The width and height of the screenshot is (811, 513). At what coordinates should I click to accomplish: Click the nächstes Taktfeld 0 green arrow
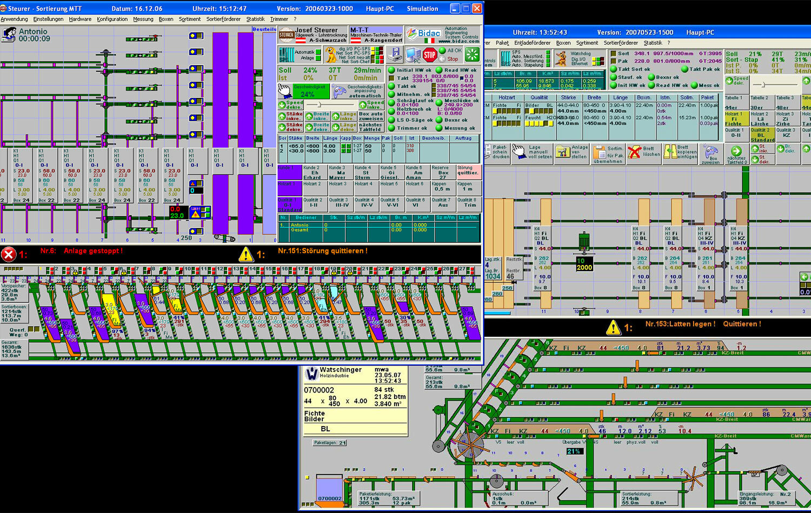point(736,151)
